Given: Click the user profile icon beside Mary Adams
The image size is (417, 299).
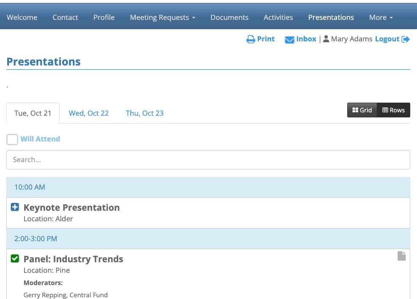Looking at the screenshot, I should (326, 39).
